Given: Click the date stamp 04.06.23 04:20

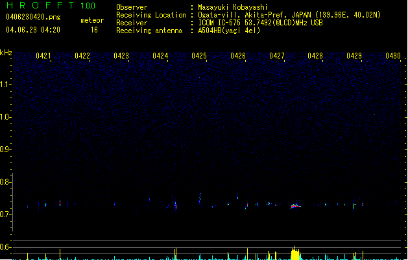Looking at the screenshot, I should coord(33,30).
